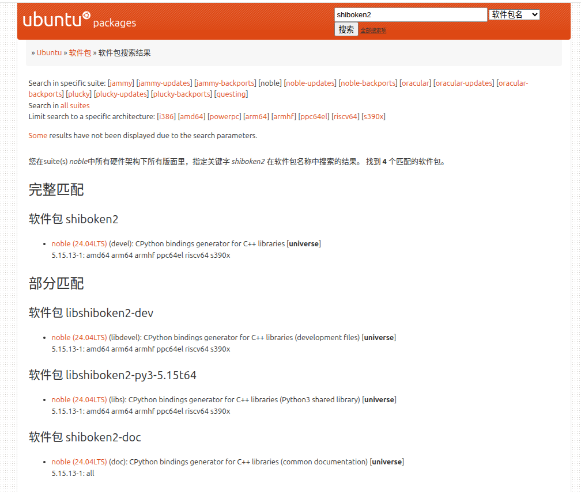581x492 pixels.
Task: Limit search to riscv64 architecture
Action: 345,117
